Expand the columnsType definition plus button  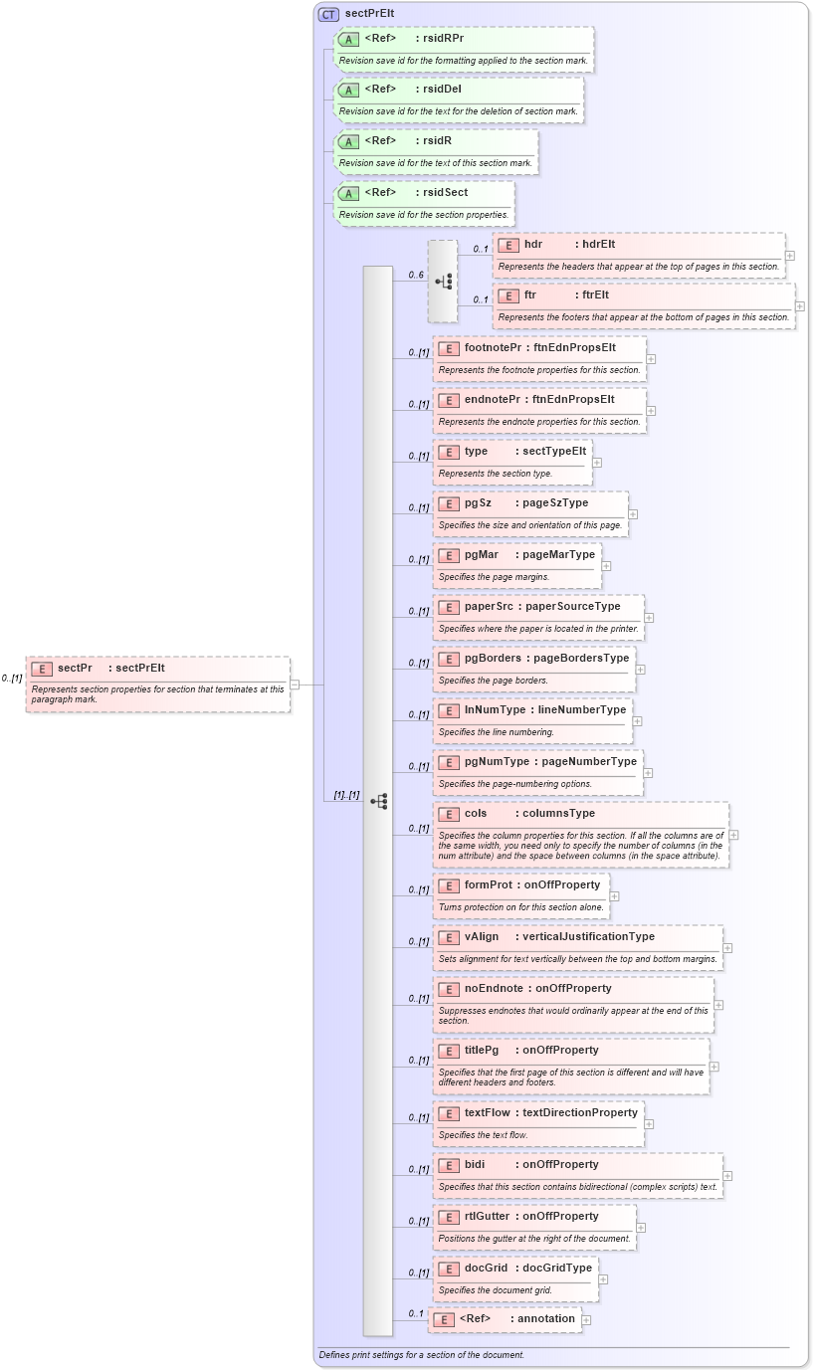tap(733, 835)
